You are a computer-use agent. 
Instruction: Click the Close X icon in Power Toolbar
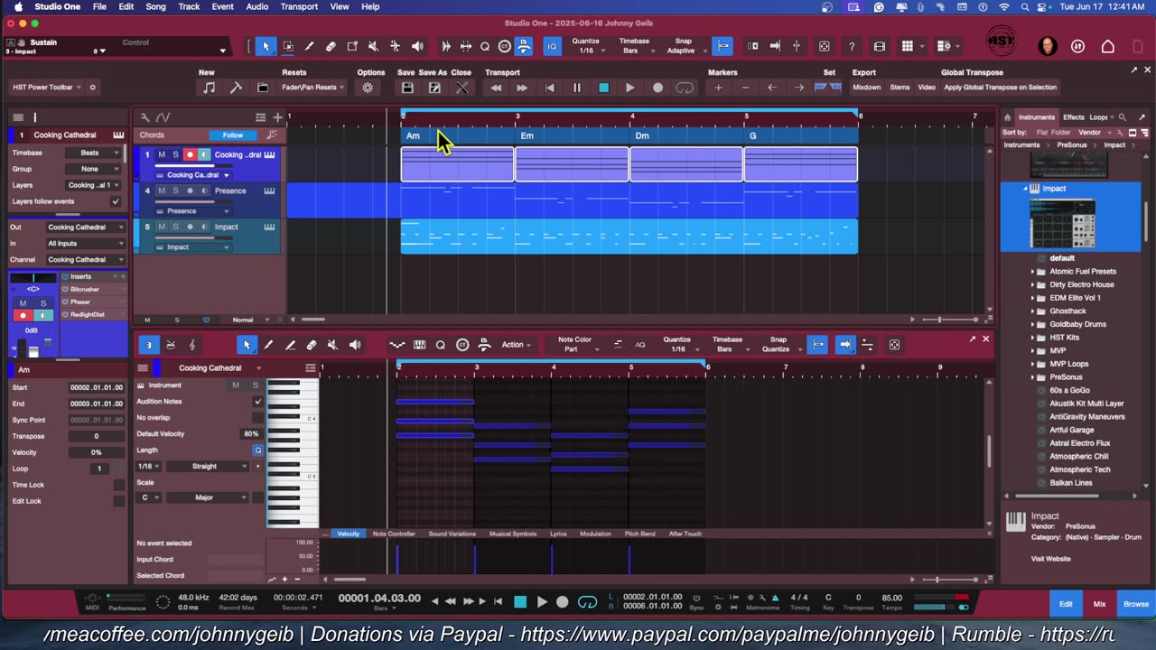(x=461, y=88)
